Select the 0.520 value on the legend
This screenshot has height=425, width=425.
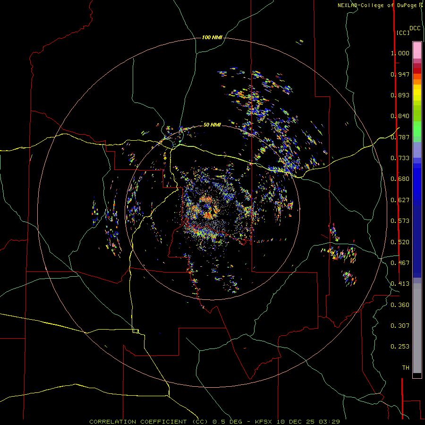(x=400, y=242)
